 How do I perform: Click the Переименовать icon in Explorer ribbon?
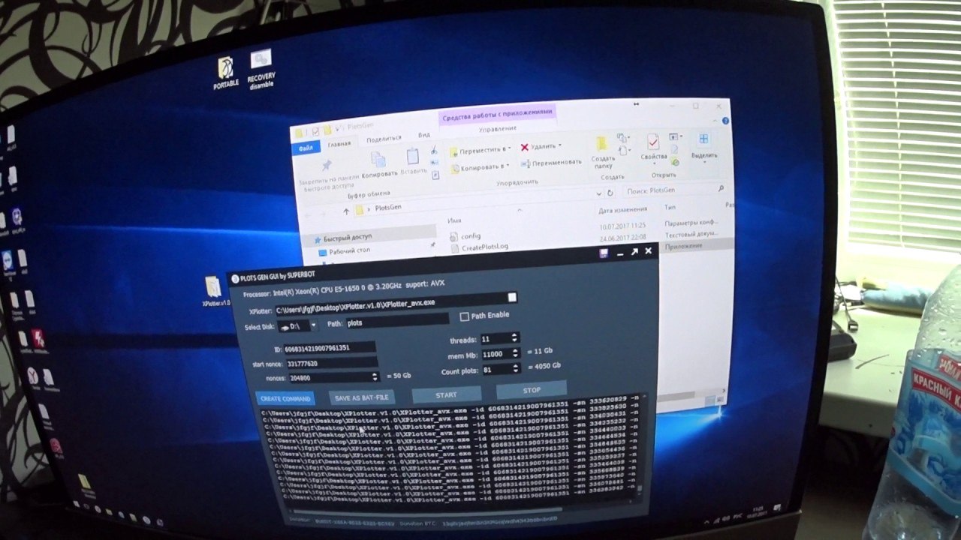click(x=525, y=162)
